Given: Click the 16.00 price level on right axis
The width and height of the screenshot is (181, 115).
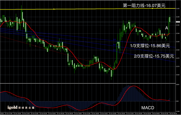Looking at the screenshot, I should click(x=178, y=17).
